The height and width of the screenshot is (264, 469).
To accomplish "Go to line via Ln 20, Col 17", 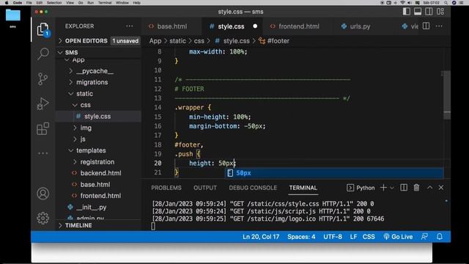I will click(x=261, y=237).
